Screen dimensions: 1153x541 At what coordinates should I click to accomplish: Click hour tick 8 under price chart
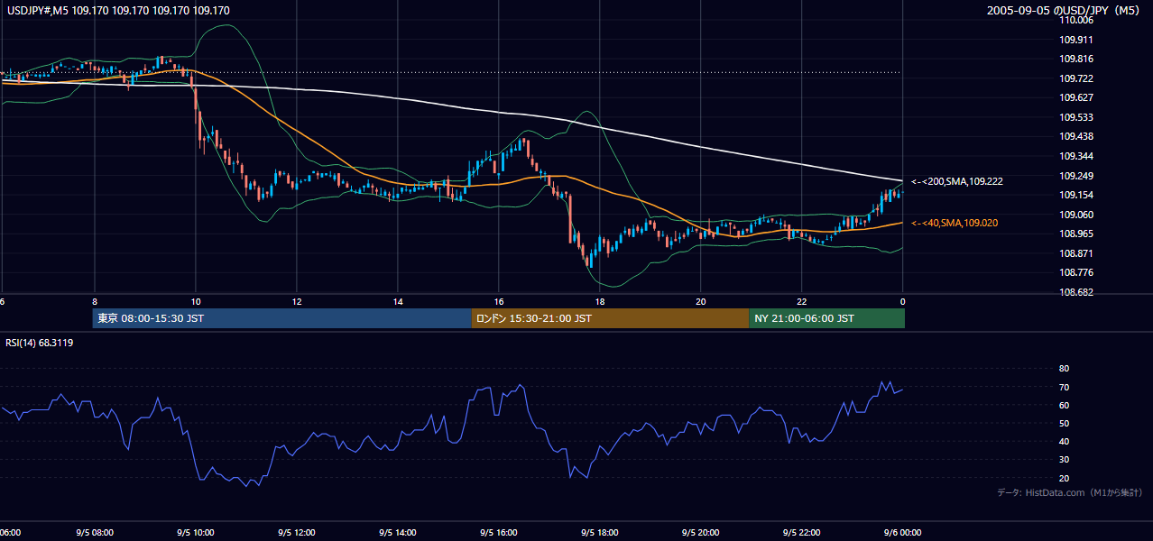[94, 301]
